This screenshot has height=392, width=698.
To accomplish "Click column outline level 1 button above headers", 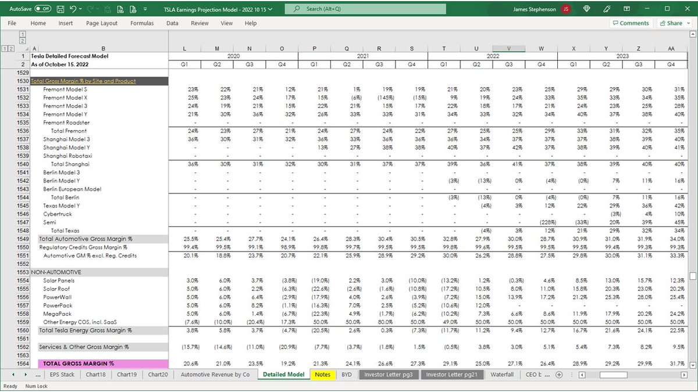I will tap(22, 34).
